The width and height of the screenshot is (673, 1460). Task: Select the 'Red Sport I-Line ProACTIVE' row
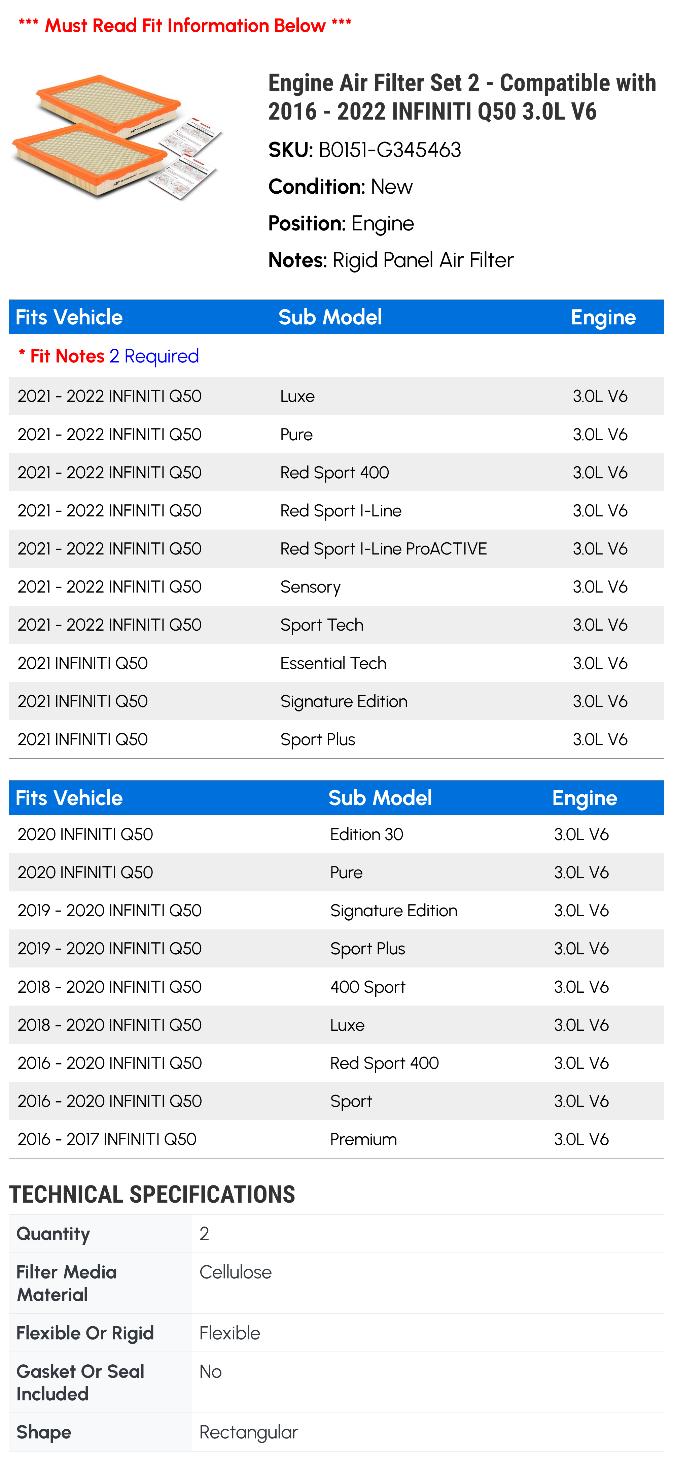(x=336, y=549)
